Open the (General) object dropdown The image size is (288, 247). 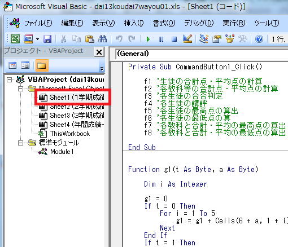[202, 54]
